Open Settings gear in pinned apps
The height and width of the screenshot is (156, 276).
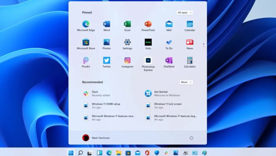pos(127,44)
